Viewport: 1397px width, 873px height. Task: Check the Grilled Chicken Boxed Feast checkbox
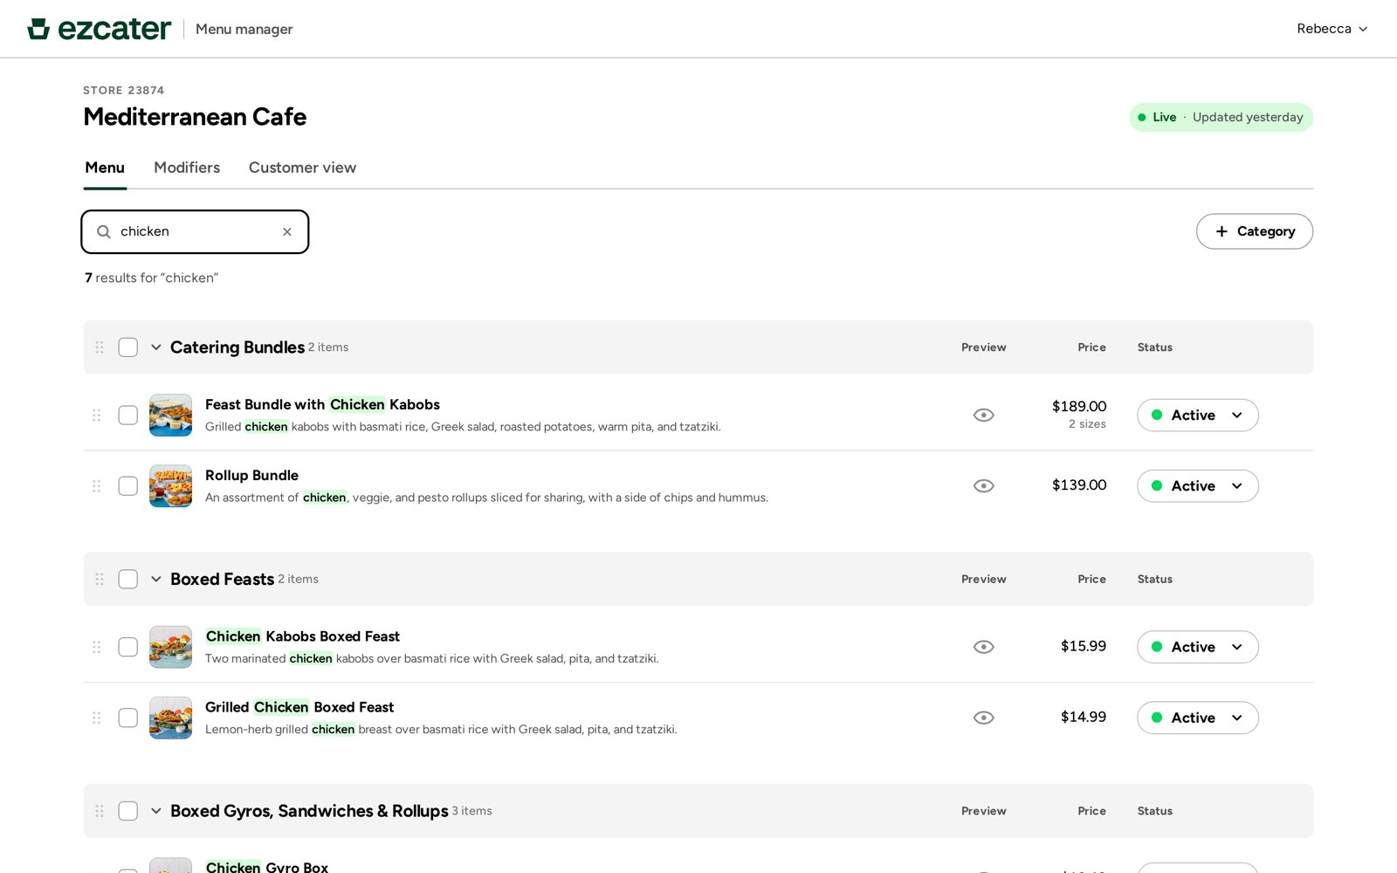128,718
